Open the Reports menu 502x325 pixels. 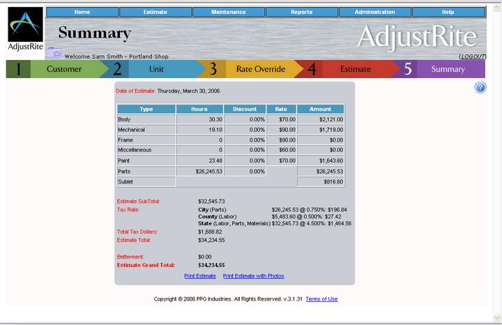click(302, 12)
